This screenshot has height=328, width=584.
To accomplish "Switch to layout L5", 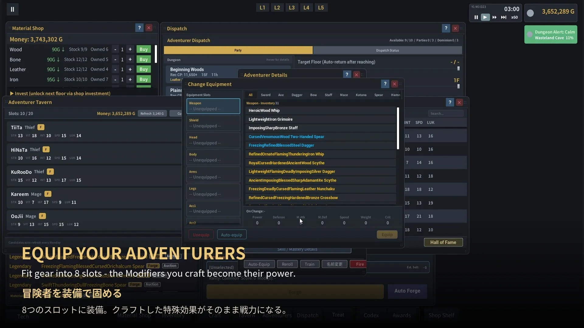I will pos(321,8).
